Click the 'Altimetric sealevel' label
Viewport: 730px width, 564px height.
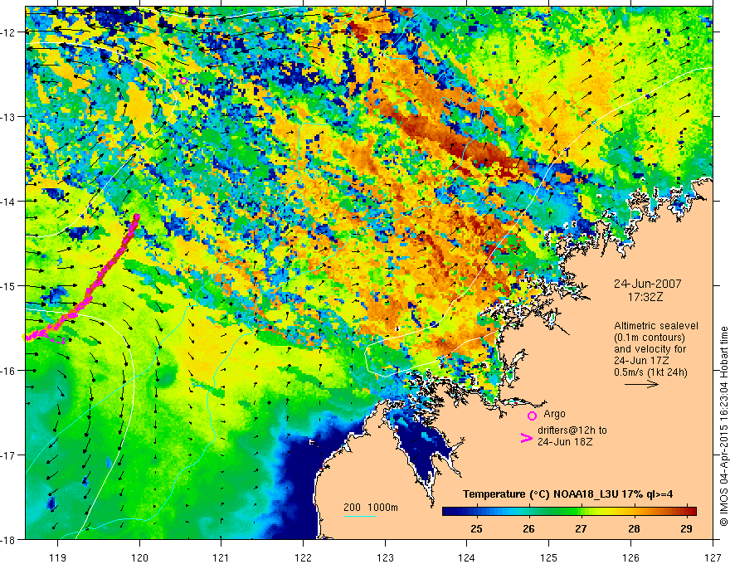656,326
